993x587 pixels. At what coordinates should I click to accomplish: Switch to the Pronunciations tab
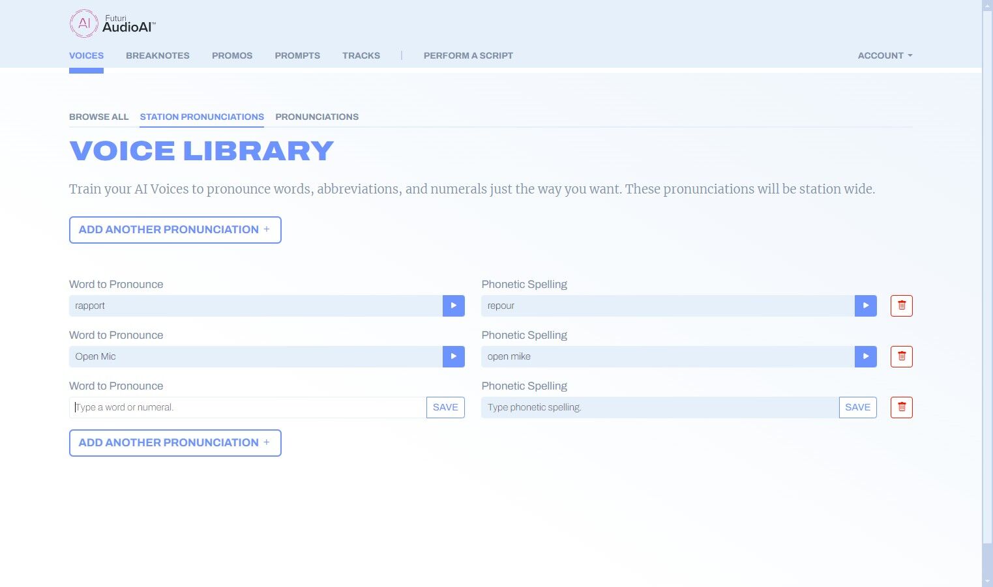click(317, 117)
